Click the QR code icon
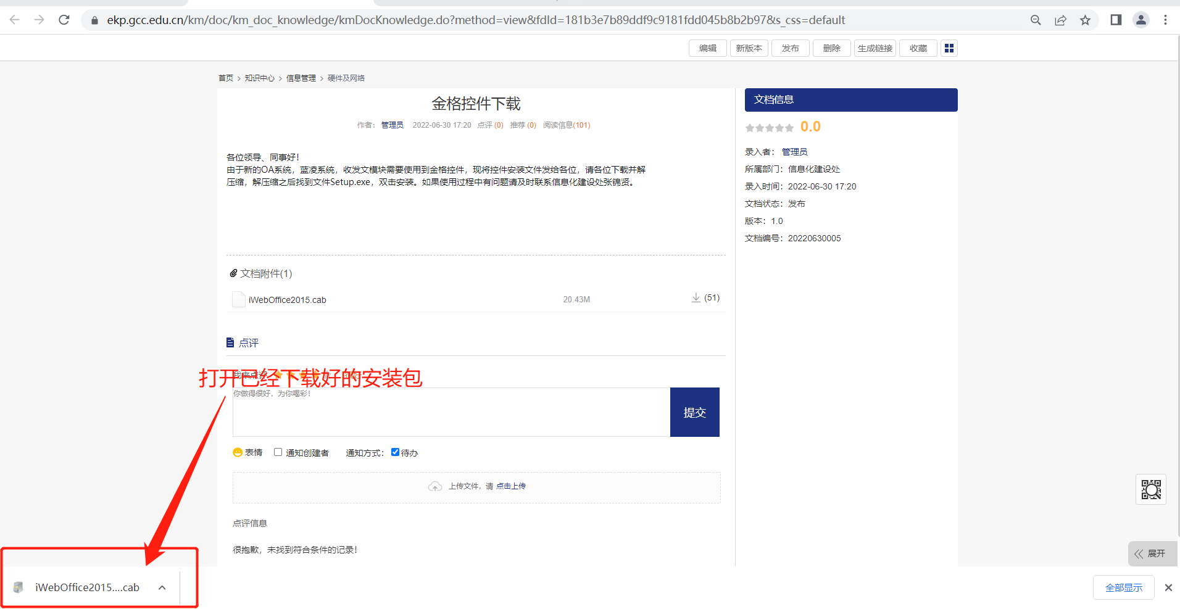Viewport: 1180px width, 609px height. (x=1150, y=489)
